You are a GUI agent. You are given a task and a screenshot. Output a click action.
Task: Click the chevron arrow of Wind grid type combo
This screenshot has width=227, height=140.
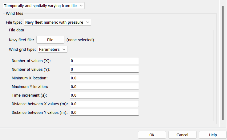pos(64,49)
